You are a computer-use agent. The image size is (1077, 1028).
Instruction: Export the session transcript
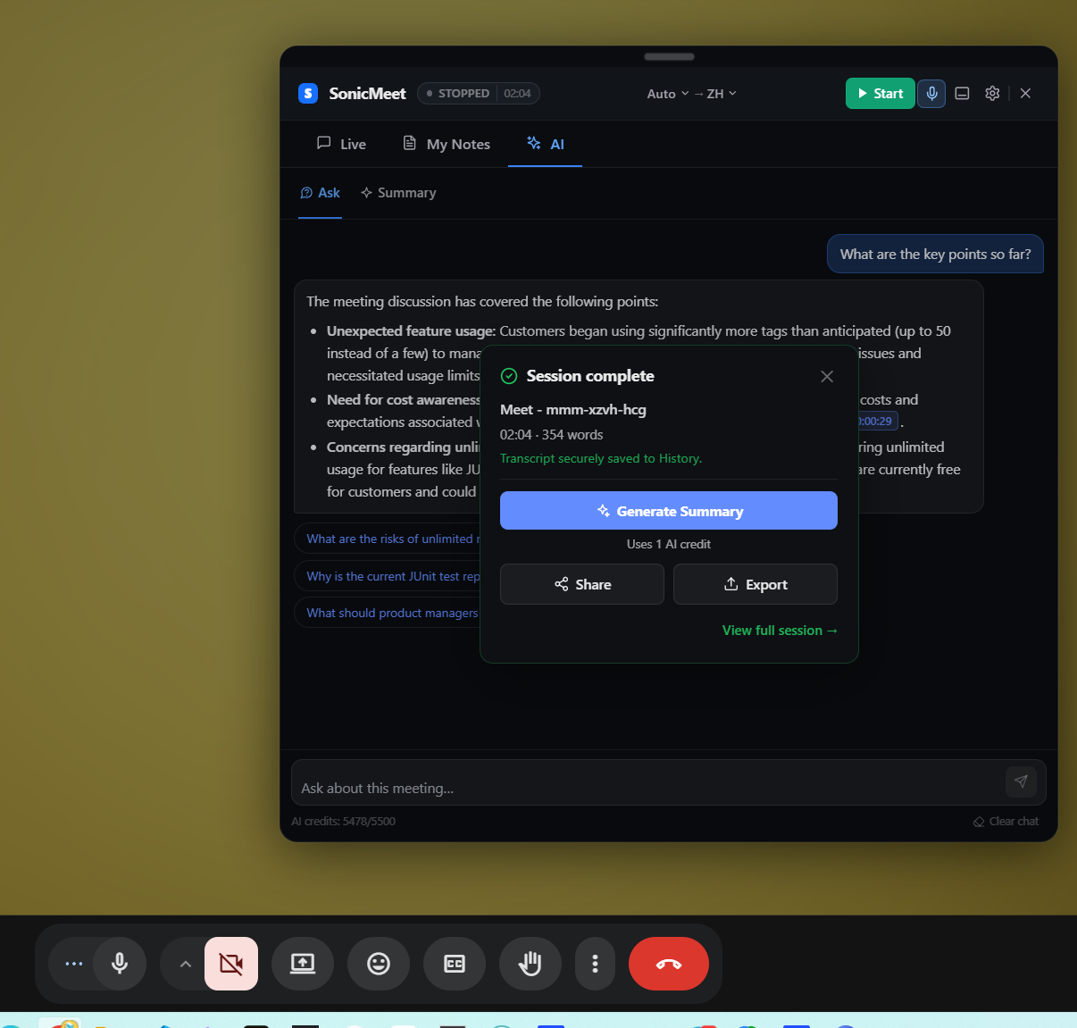click(x=756, y=584)
